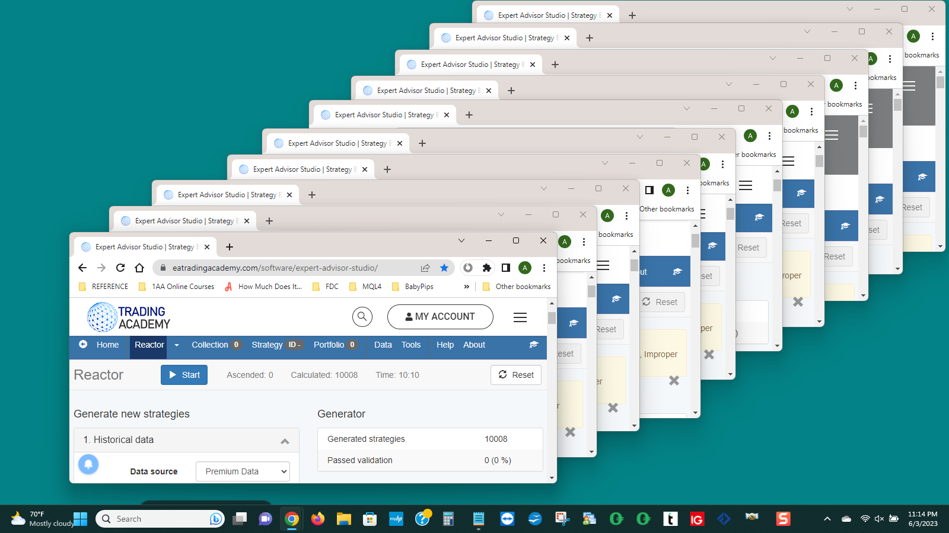Go back in the front browser window
The height and width of the screenshot is (533, 949).
82,268
